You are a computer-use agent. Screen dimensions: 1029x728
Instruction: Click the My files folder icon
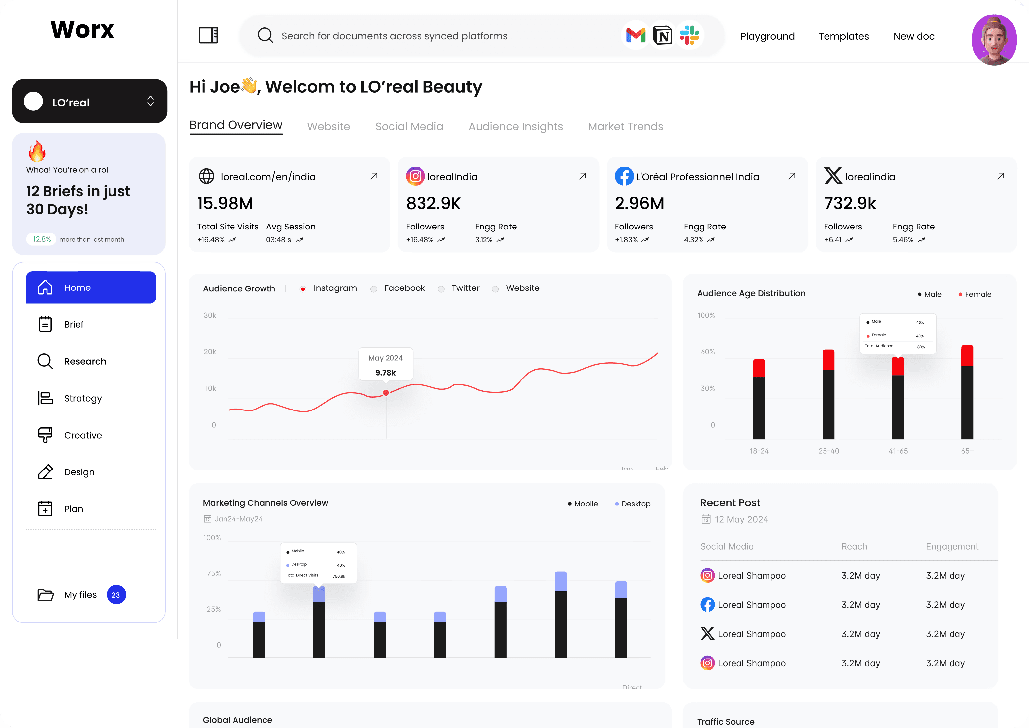(45, 594)
